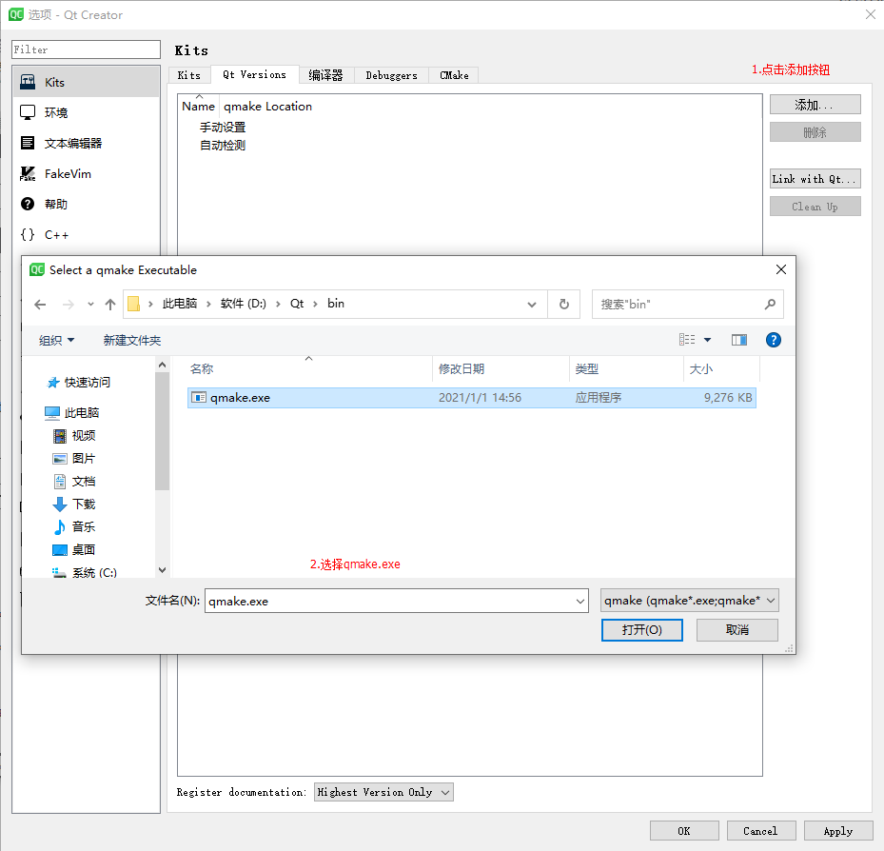Click Cancel button in options window

pos(761,831)
